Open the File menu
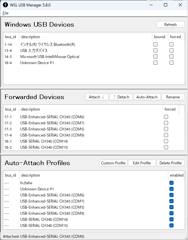Screen dimensions: 188x240 [x=5, y=13]
